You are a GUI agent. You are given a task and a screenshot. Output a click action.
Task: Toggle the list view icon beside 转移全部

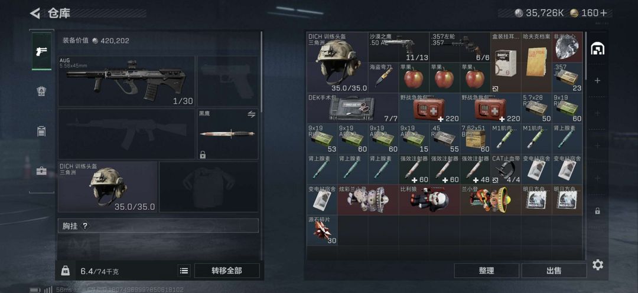pyautogui.click(x=184, y=271)
